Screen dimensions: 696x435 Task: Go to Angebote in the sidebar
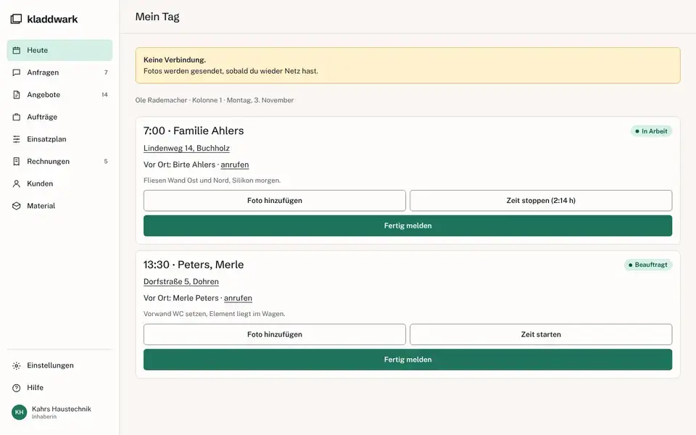click(x=59, y=94)
